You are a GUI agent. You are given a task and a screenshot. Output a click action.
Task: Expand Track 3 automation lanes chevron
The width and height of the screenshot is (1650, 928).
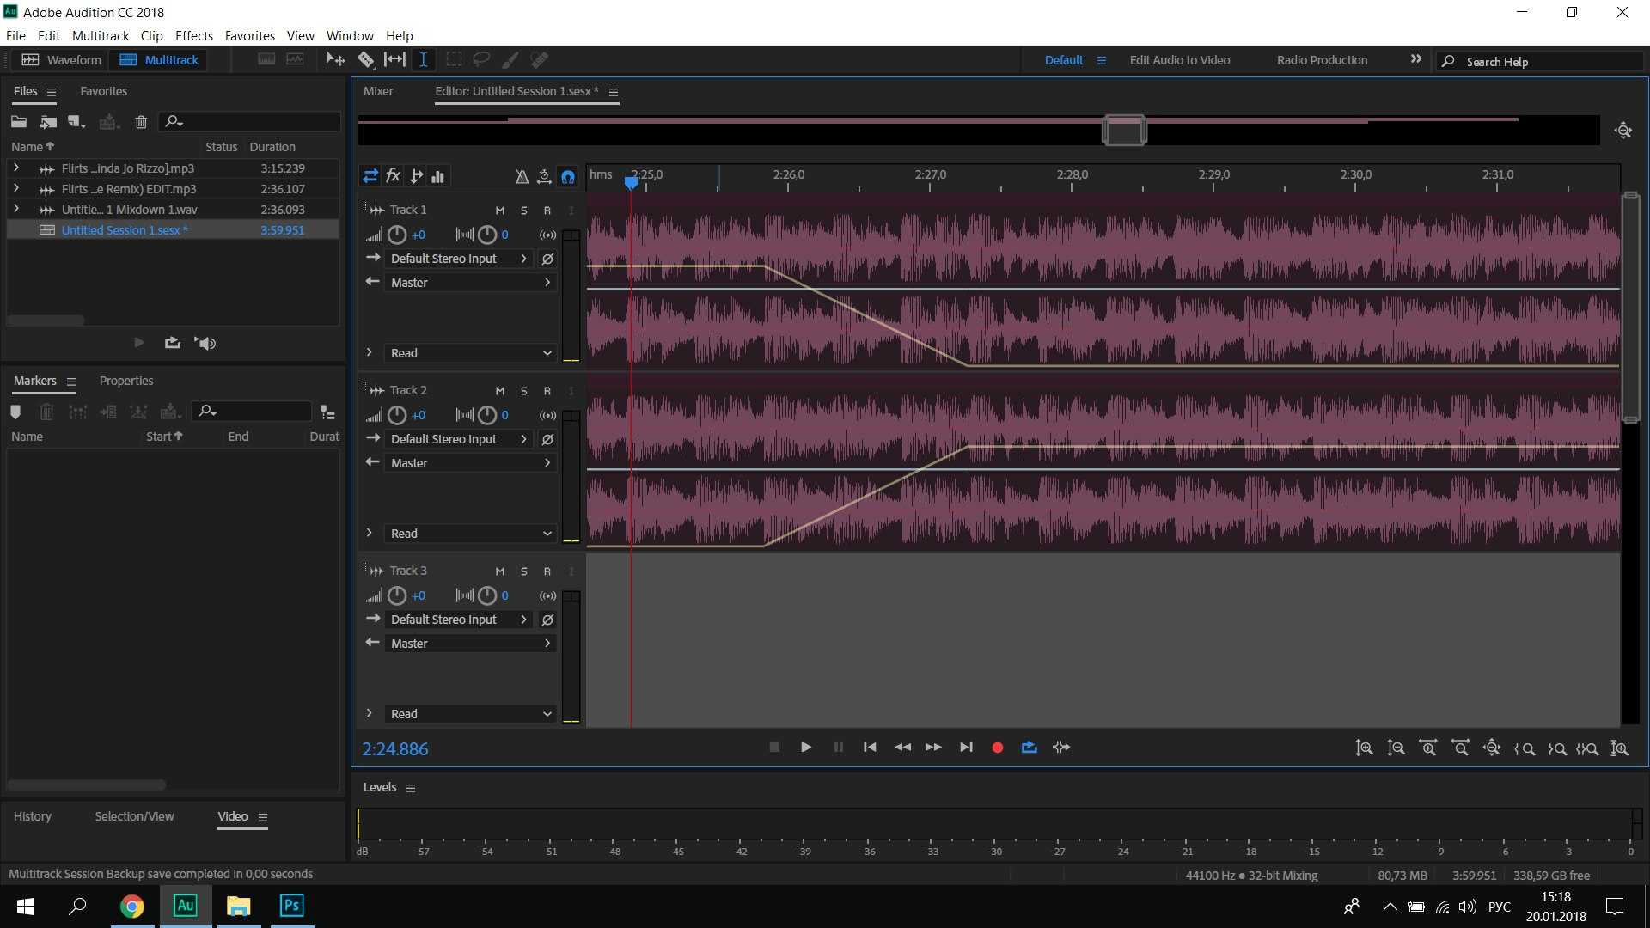point(370,713)
